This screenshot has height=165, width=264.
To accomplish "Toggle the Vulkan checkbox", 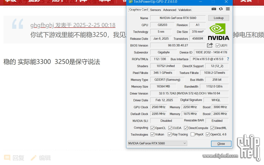I will tap(152, 134).
